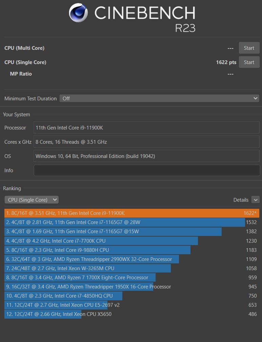The width and height of the screenshot is (262, 342).
Task: Open the Minimum Test Duration dropdown
Action: click(159, 98)
